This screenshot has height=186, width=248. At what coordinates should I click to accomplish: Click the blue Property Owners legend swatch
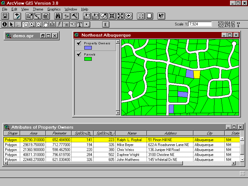click(x=88, y=48)
